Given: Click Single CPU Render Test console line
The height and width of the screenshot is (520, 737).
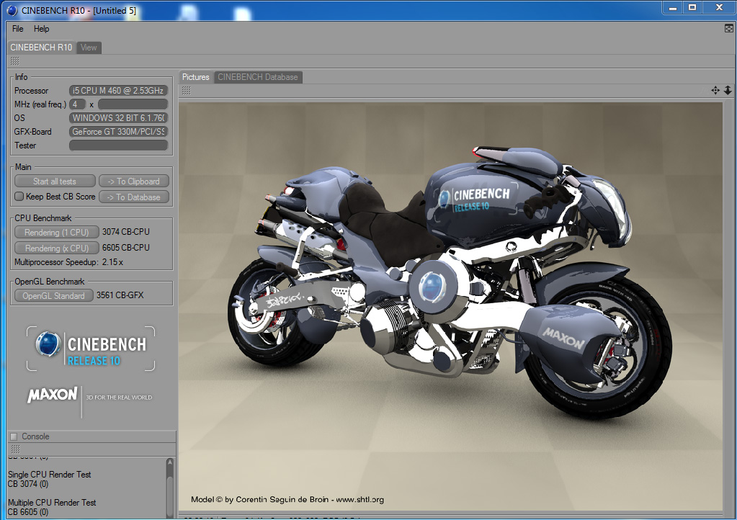Looking at the screenshot, I should pos(50,475).
